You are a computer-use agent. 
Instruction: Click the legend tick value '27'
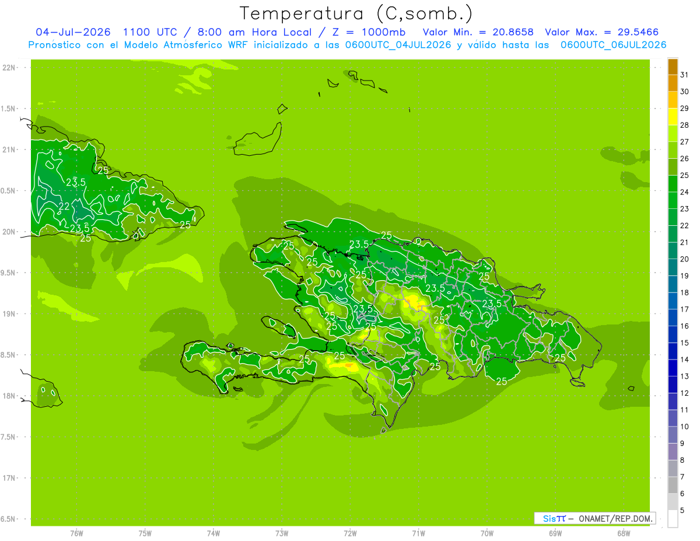[x=685, y=142]
